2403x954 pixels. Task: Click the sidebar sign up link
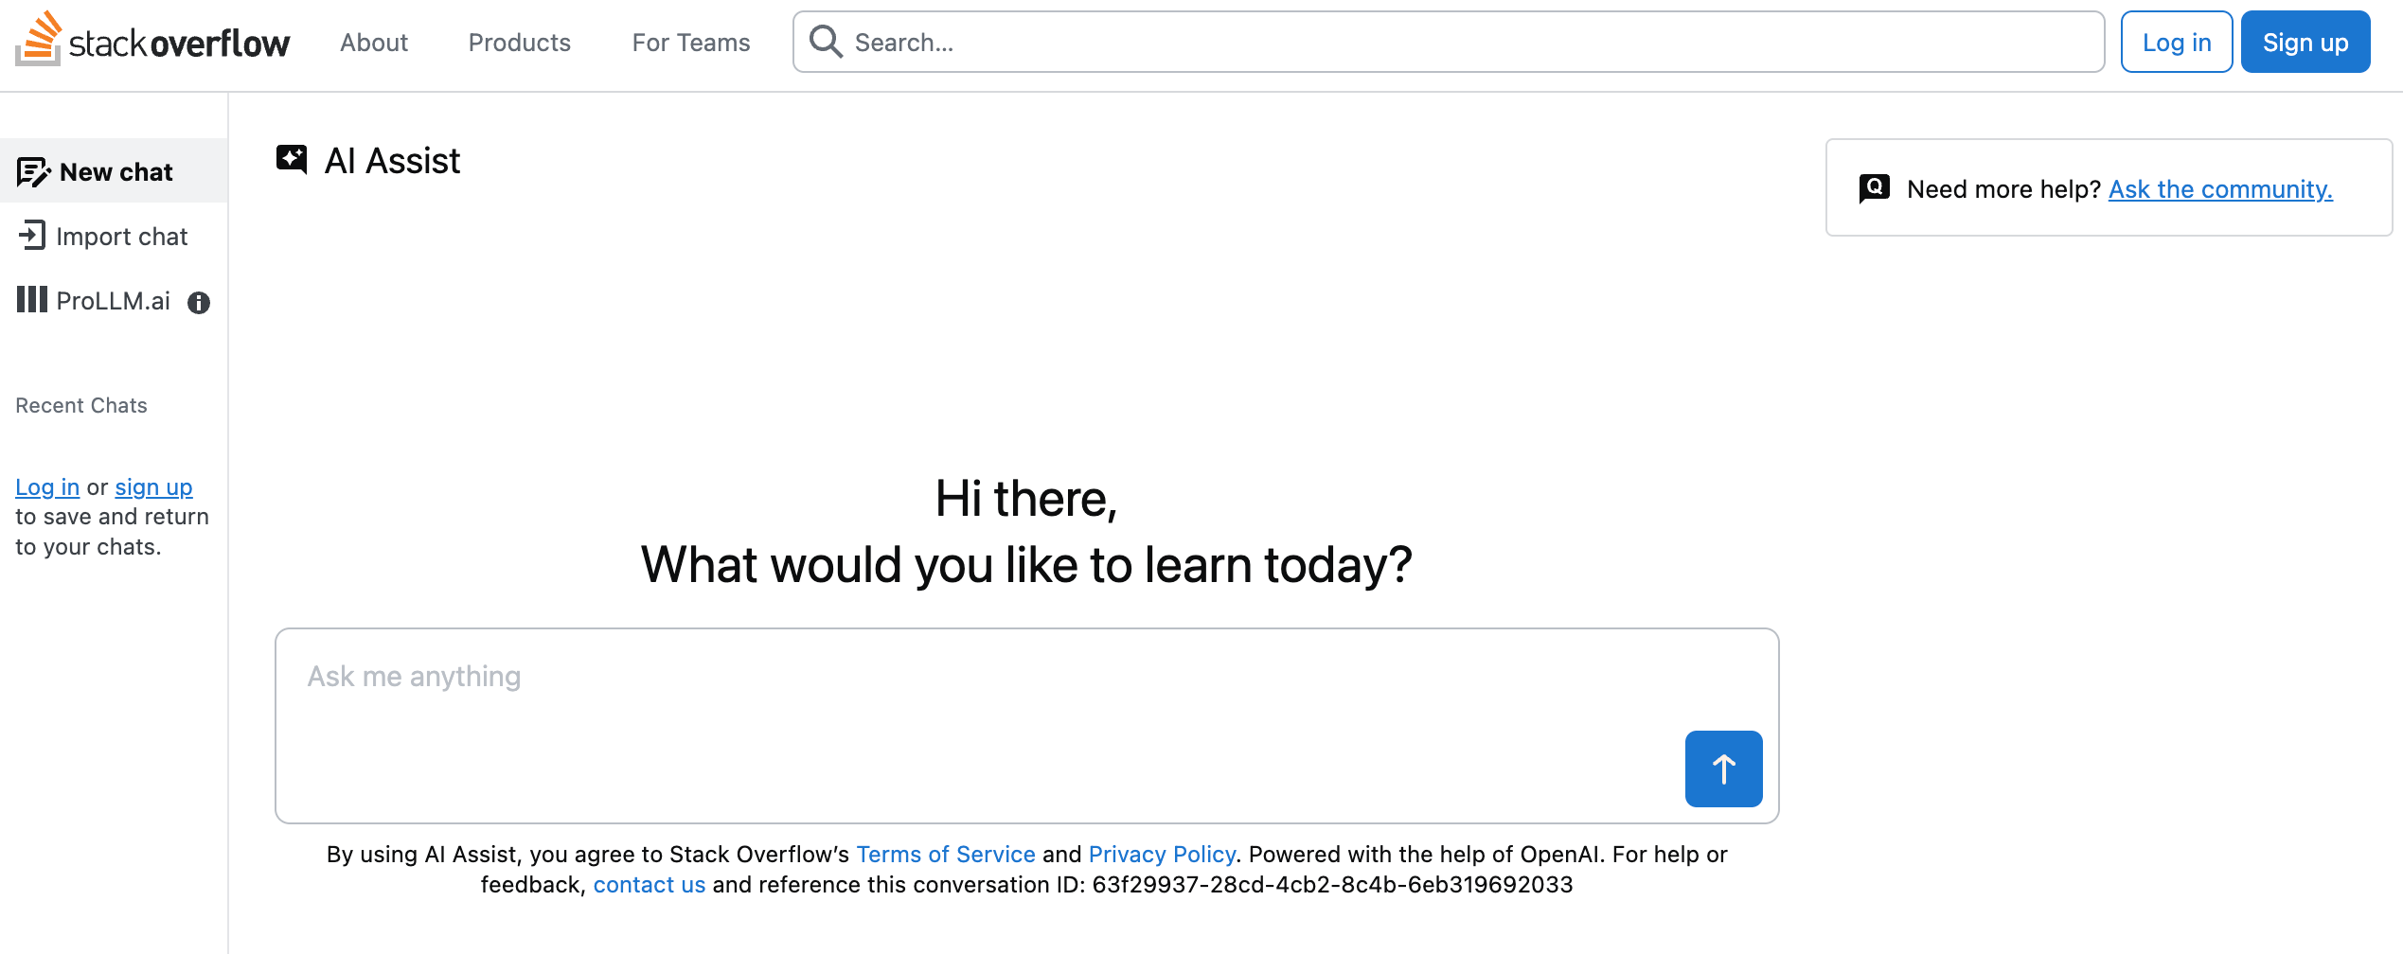pyautogui.click(x=153, y=487)
